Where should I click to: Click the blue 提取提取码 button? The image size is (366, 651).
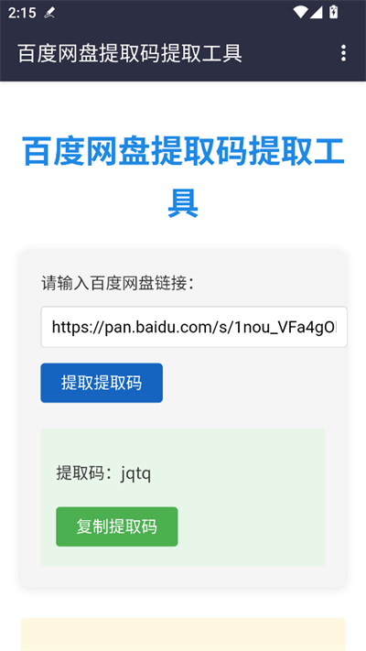coord(102,383)
